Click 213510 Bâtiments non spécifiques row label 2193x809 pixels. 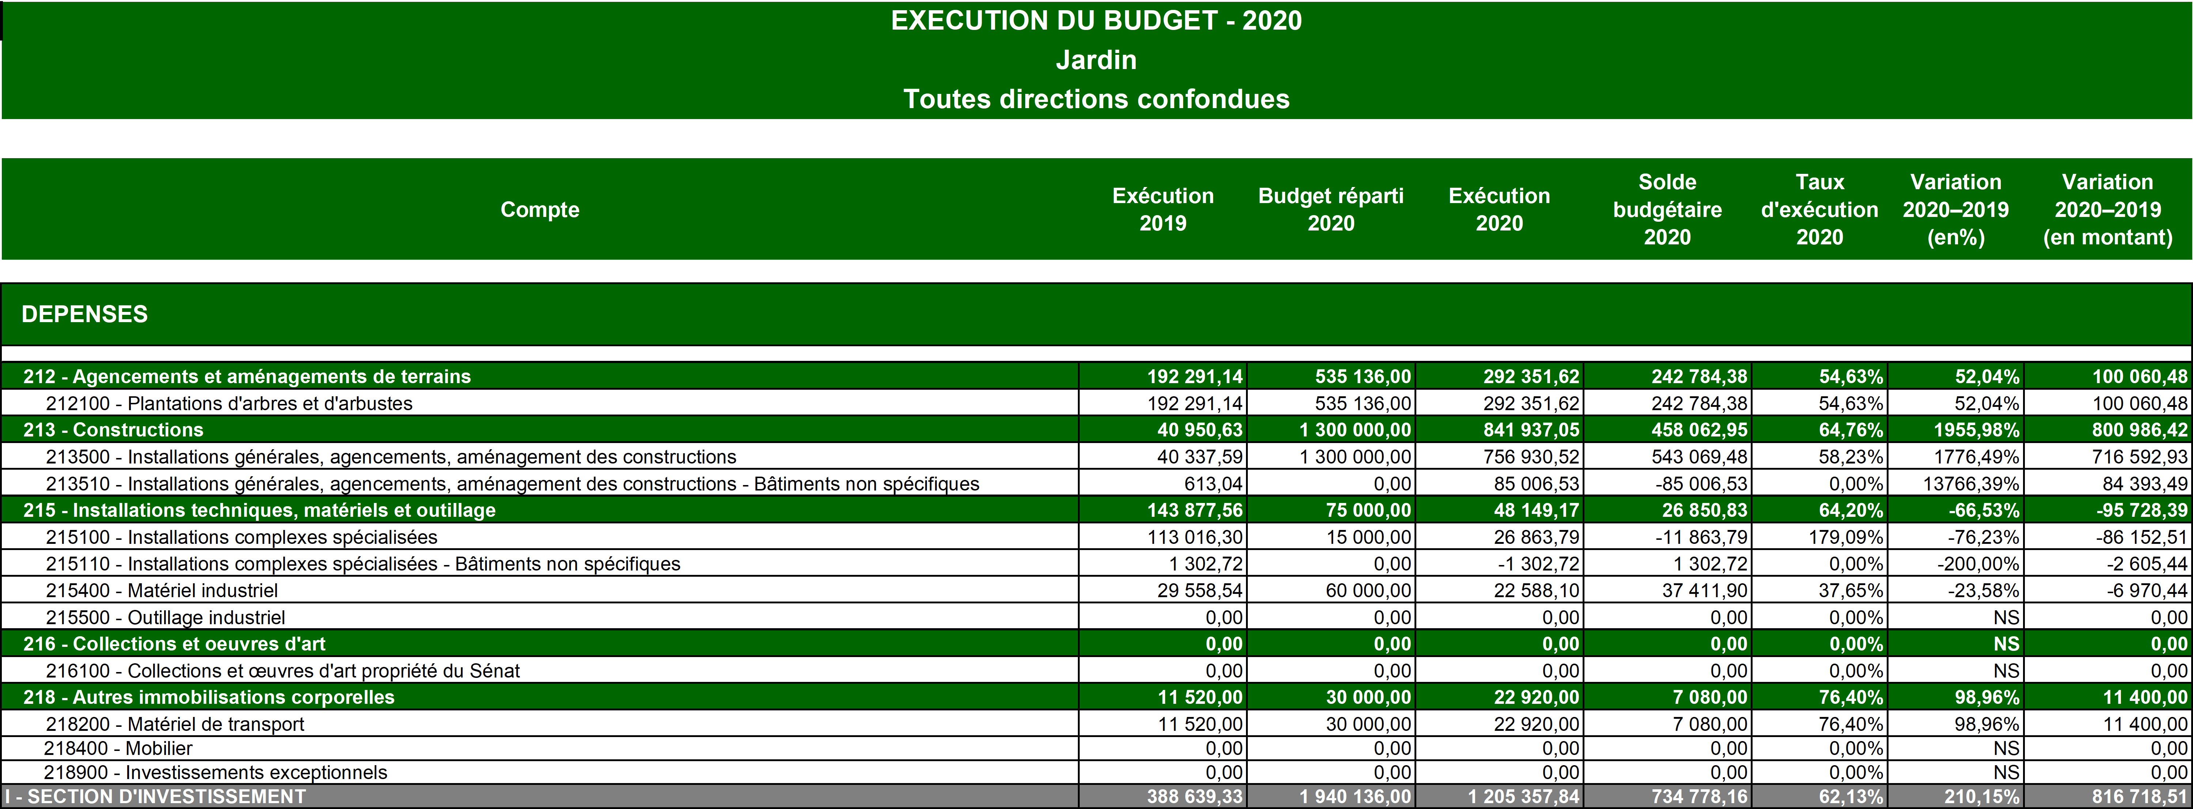point(512,484)
